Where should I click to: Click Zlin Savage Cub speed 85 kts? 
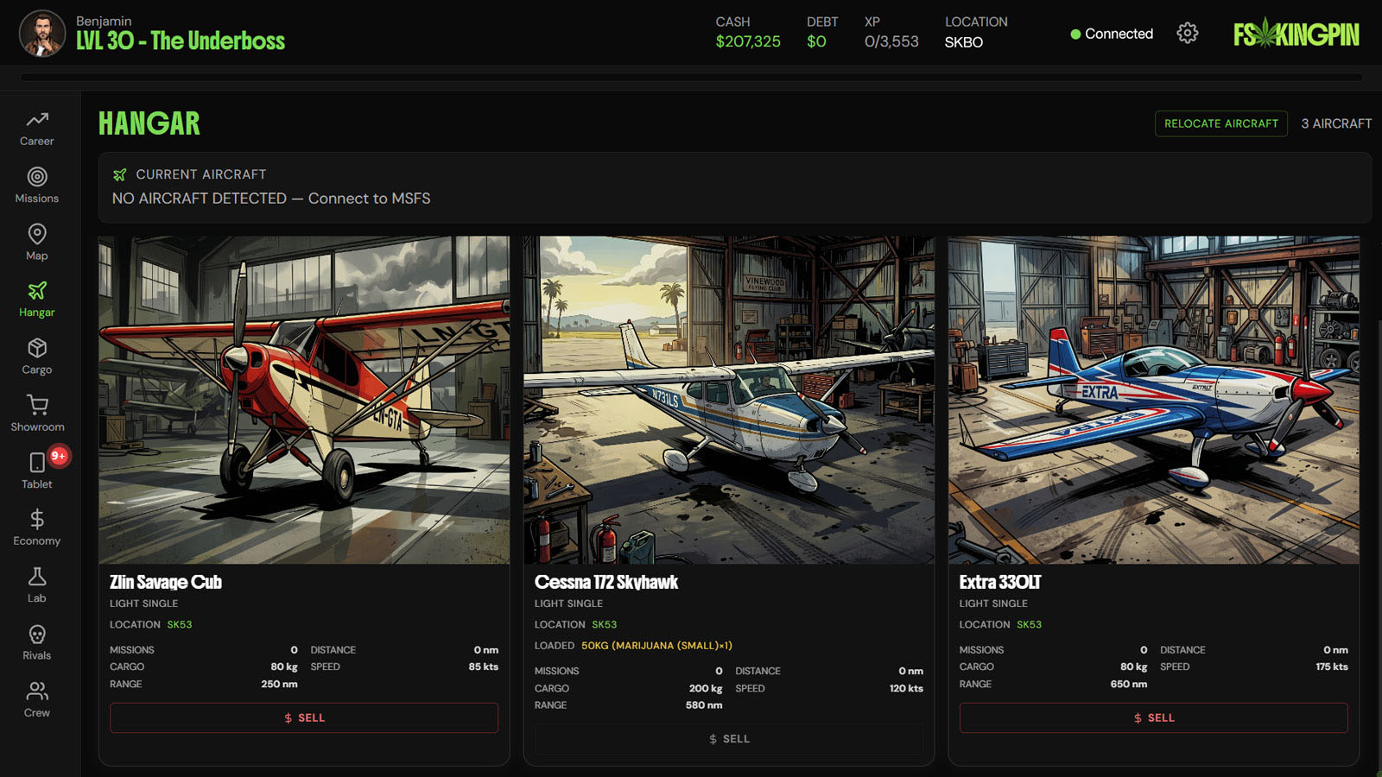click(x=484, y=666)
